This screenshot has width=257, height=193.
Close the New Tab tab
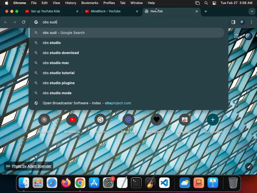tap(197, 11)
